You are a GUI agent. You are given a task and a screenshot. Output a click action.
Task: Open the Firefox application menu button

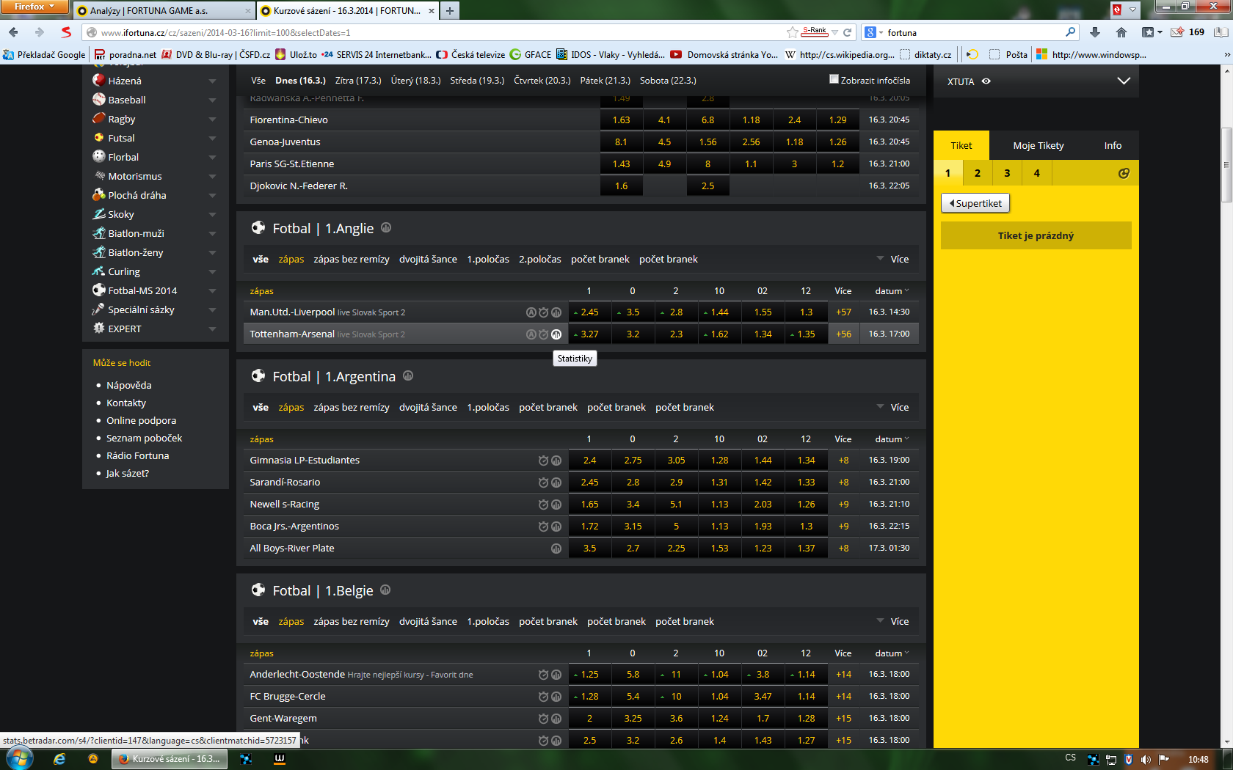click(34, 7)
